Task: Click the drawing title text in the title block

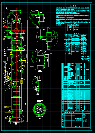Action: click(x=78, y=119)
